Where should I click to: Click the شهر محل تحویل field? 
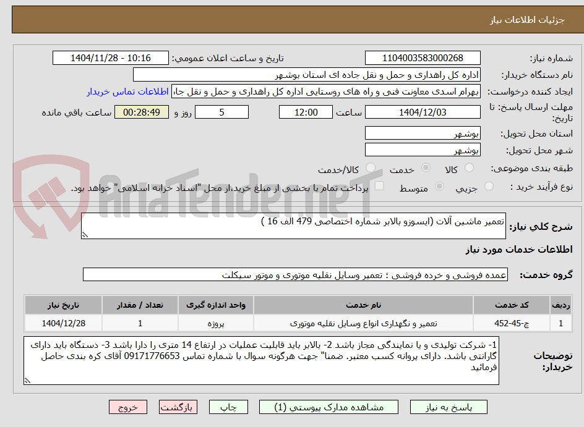[423, 150]
